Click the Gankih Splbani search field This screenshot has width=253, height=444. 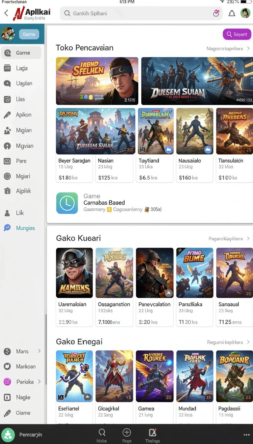click(141, 14)
